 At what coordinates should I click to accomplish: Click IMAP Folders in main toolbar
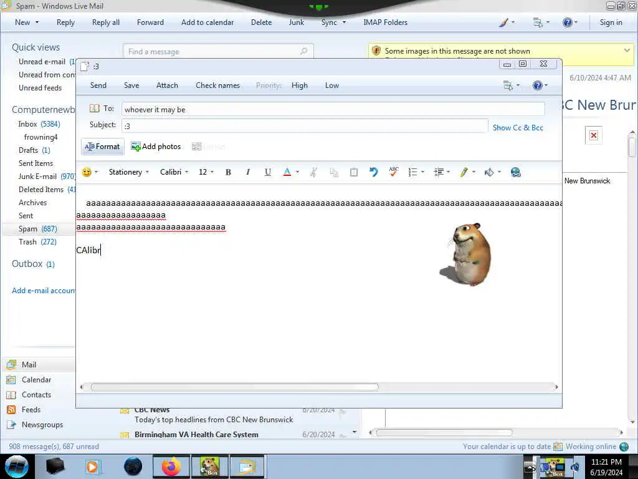coord(385,22)
